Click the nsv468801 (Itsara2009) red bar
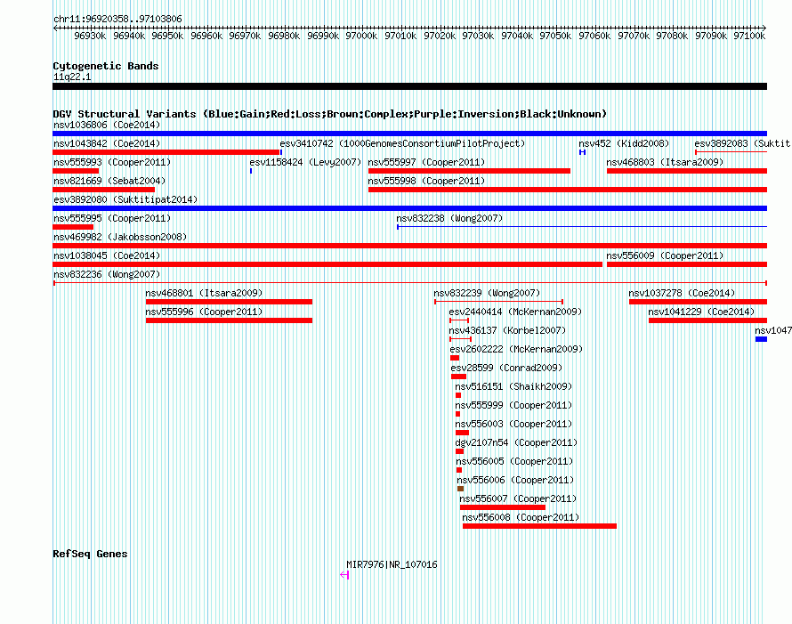The image size is (792, 624). [229, 302]
